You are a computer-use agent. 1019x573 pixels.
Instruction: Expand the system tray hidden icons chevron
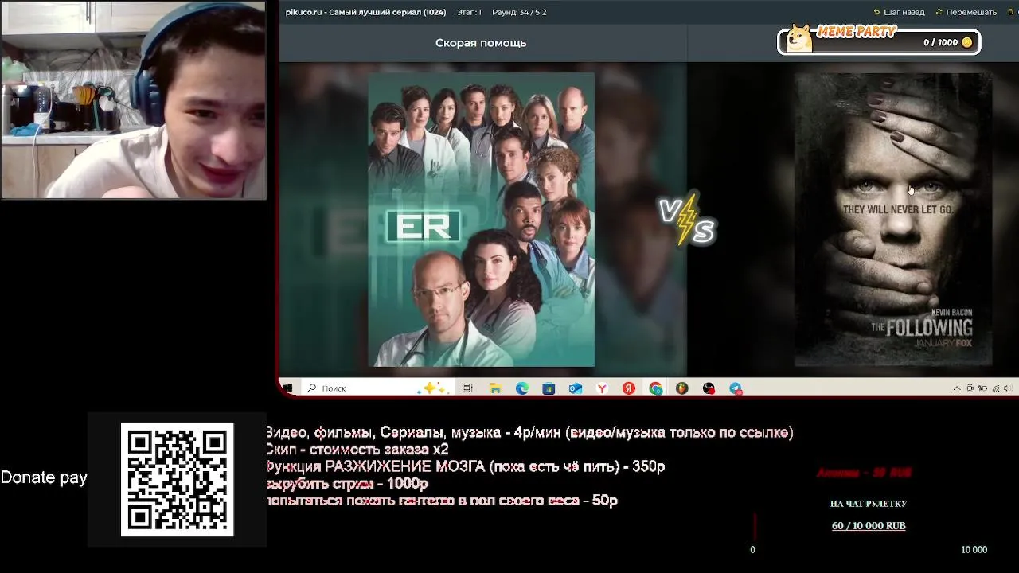click(x=957, y=388)
